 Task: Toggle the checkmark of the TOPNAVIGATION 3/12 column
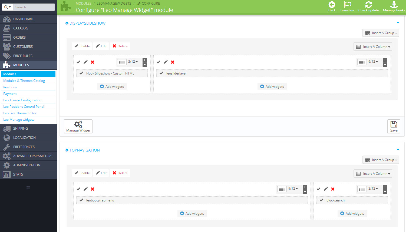pyautogui.click(x=319, y=189)
